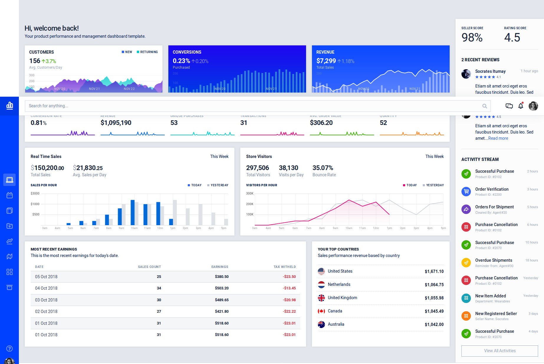Select the 05 Oct 2018 date cell

pyautogui.click(x=46, y=277)
